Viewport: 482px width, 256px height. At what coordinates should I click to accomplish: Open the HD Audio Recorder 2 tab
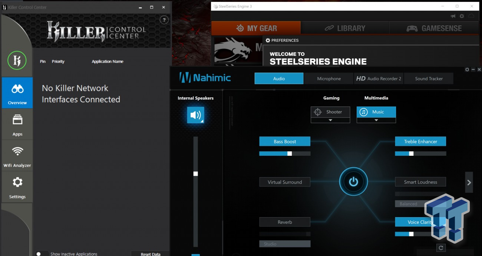379,78
